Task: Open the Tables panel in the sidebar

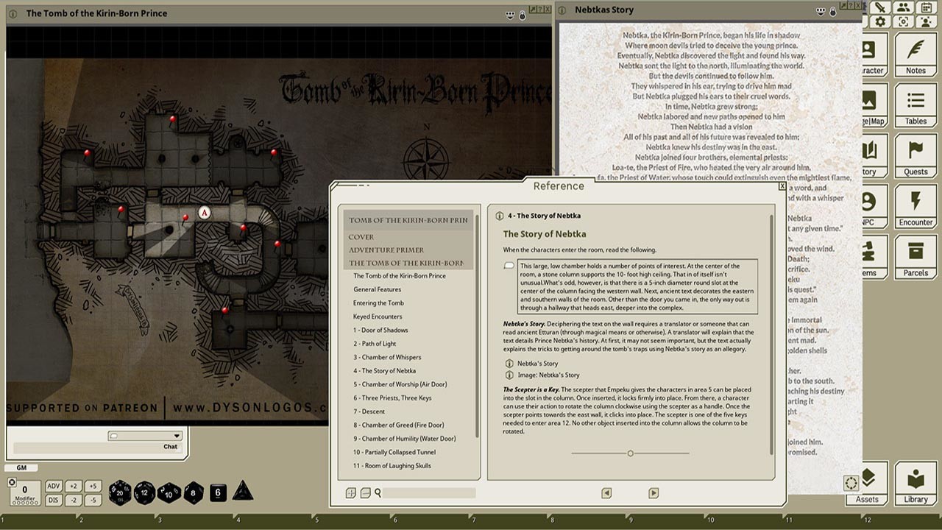Action: (x=915, y=103)
